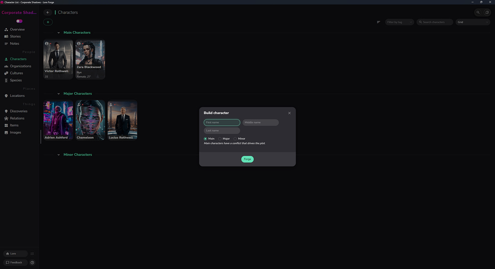Open the Discoveries section
Image resolution: width=495 pixels, height=269 pixels.
point(19,111)
